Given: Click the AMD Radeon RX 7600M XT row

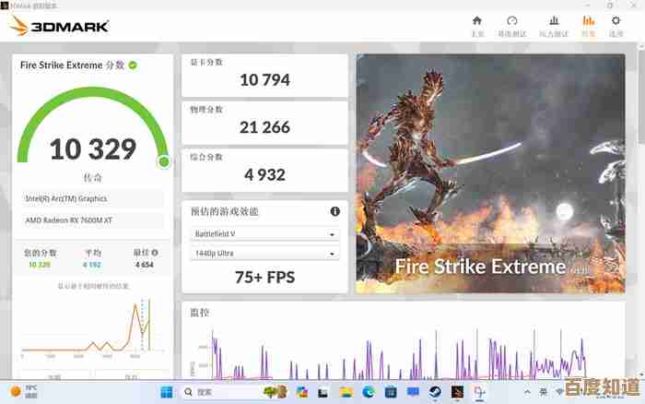Looking at the screenshot, I should coord(93,220).
